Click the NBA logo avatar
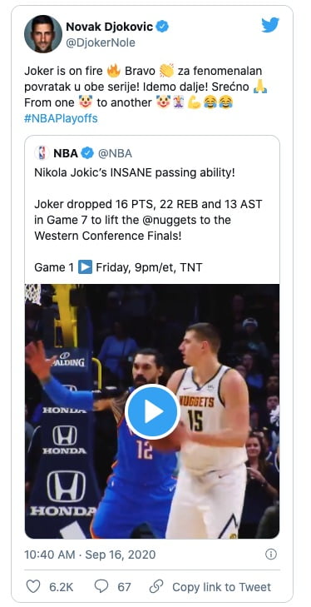The height and width of the screenshot is (607, 311). click(42, 153)
